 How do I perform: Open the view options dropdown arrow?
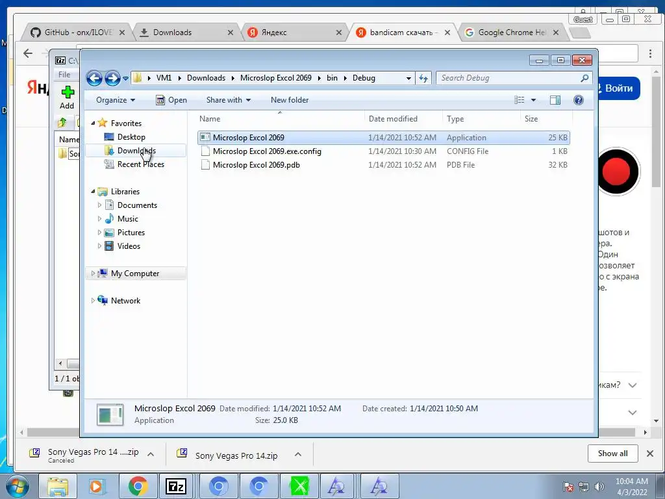[534, 100]
